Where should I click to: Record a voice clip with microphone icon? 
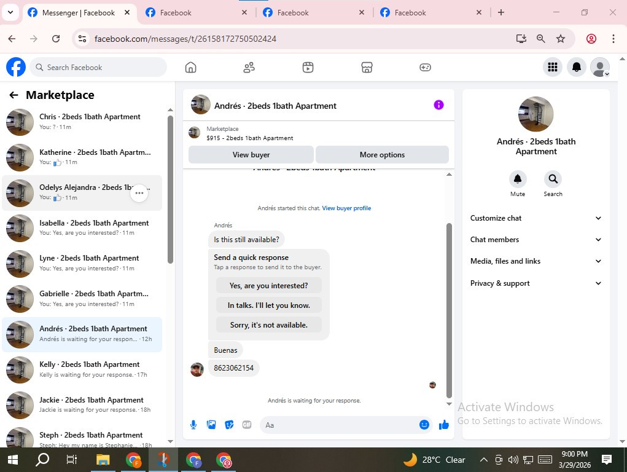pos(193,425)
